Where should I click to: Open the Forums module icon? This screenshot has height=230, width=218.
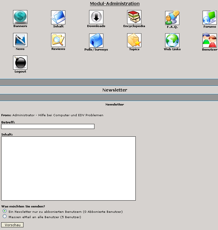coord(210,18)
